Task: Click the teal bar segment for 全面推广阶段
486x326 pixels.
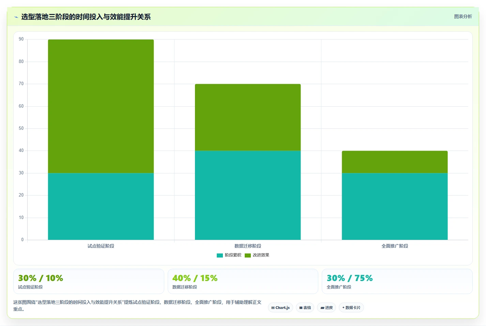Action: (395, 206)
